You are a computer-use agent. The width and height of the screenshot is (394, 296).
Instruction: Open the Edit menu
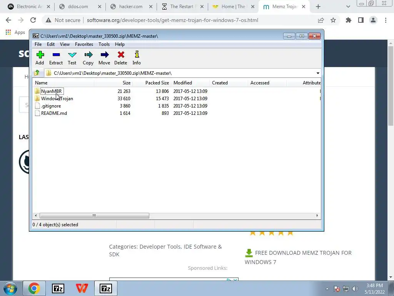click(x=51, y=44)
